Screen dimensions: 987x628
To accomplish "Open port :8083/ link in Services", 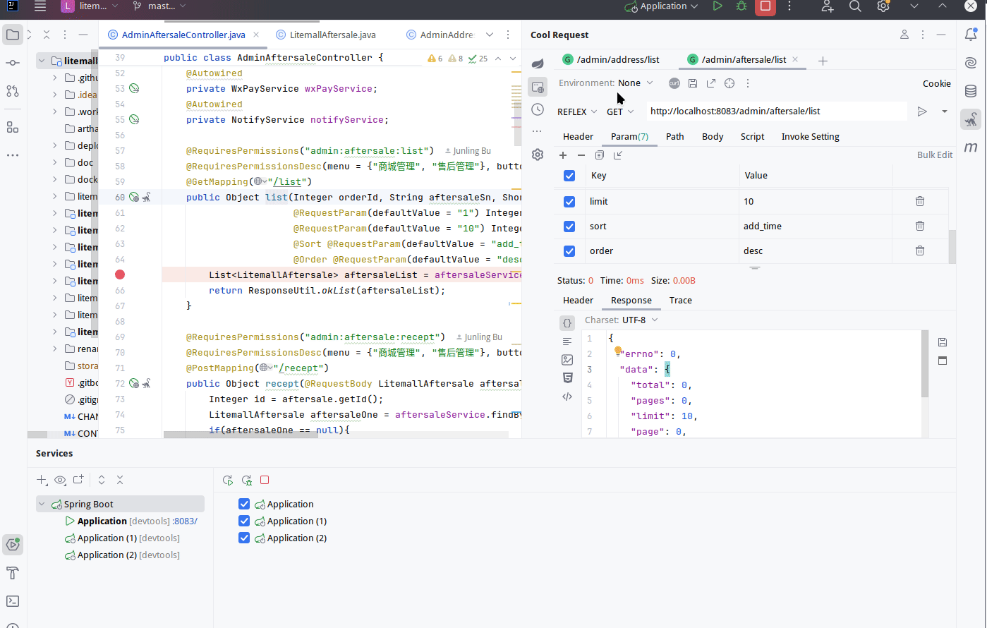I will click(x=185, y=521).
